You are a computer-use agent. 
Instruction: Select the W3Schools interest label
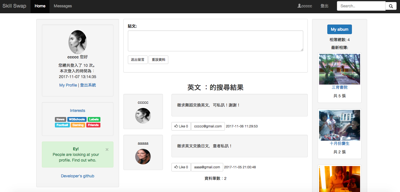pyautogui.click(x=77, y=120)
